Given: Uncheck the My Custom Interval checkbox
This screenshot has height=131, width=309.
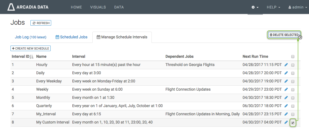Looking at the screenshot, I should (x=293, y=123).
